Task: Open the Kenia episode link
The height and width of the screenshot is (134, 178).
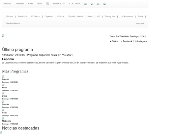Action: click(5, 88)
